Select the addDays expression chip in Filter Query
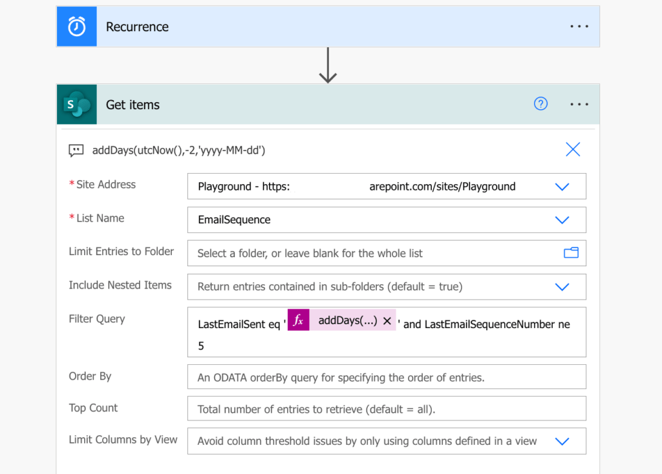The width and height of the screenshot is (662, 474). [349, 320]
